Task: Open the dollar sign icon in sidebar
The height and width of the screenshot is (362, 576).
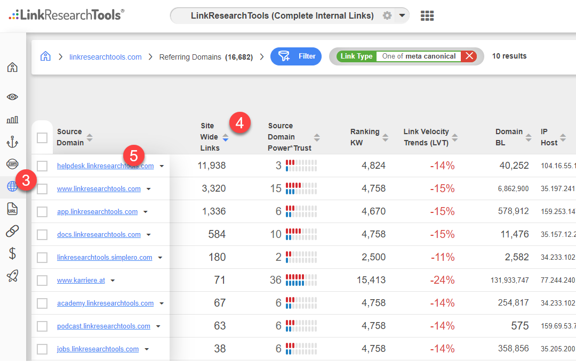Action: coord(12,253)
